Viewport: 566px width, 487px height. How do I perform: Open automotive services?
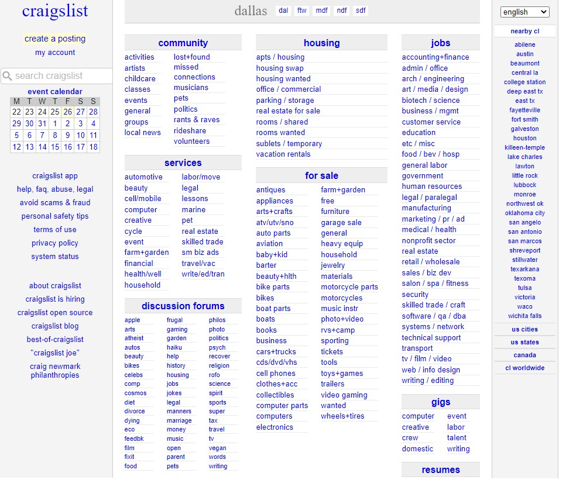(143, 177)
